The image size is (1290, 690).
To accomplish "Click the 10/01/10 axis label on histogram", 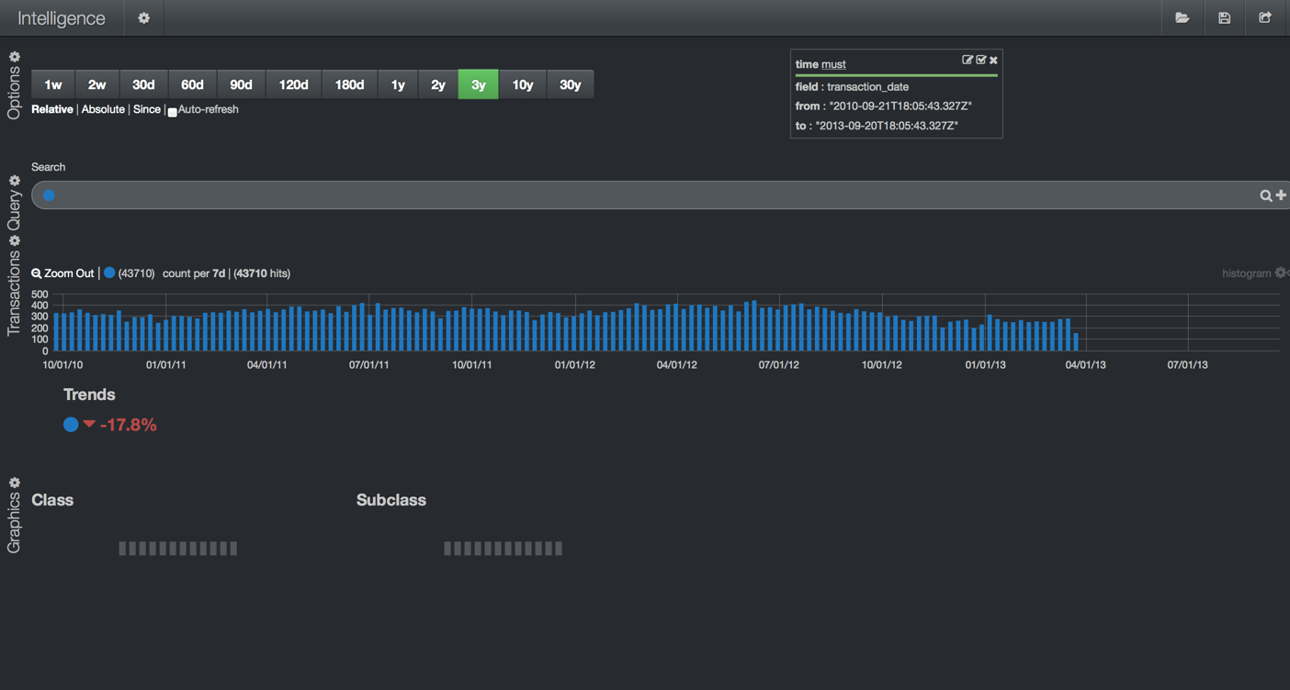I will point(62,365).
